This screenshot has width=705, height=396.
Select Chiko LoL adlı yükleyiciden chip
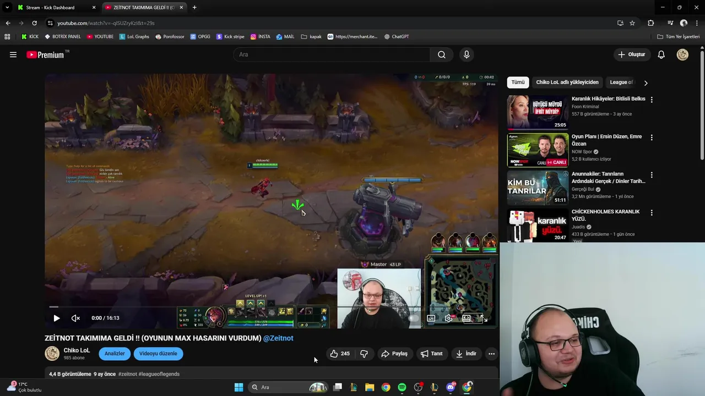click(567, 82)
